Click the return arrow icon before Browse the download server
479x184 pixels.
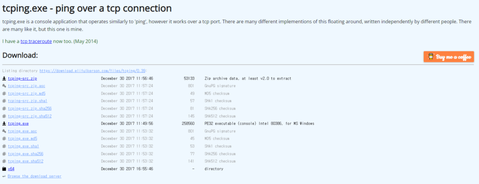4,176
